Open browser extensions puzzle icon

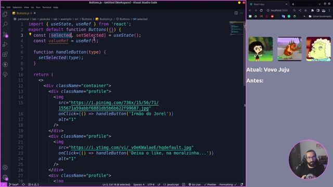(x=312, y=10)
